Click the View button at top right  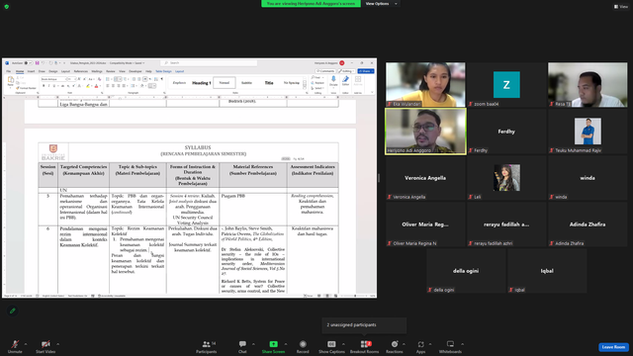click(621, 7)
